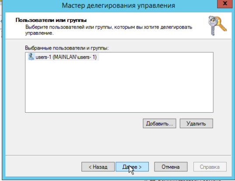Cancel the wizard via Отмена

point(171,167)
